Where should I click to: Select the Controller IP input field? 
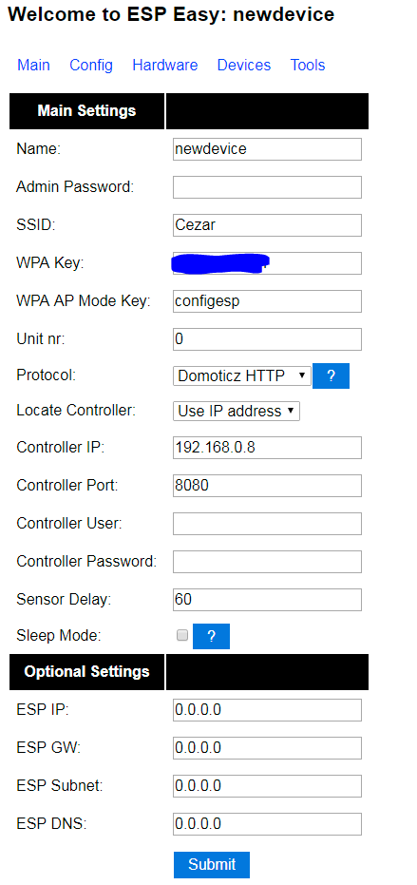click(267, 448)
